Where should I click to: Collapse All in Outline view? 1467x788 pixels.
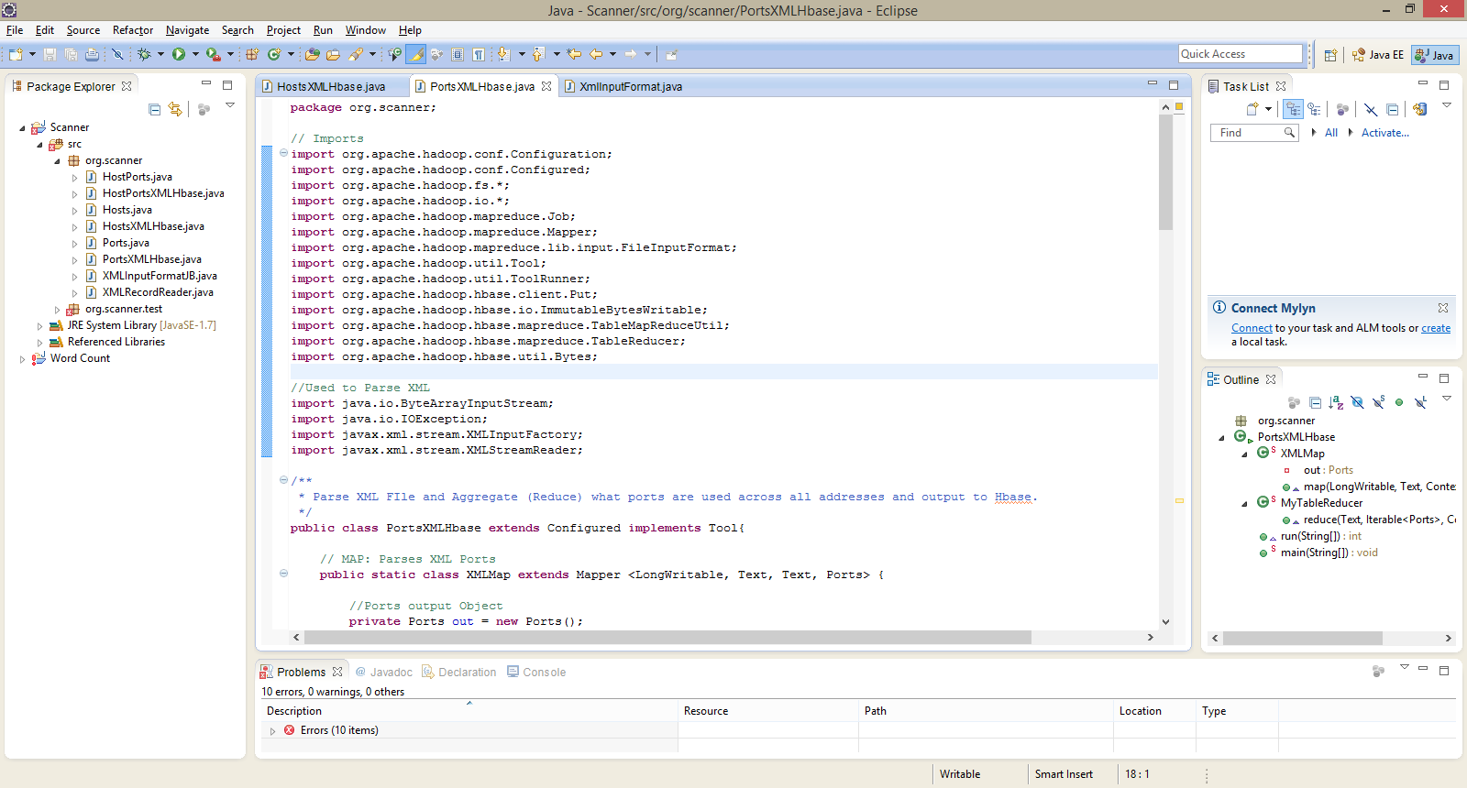tap(1315, 402)
